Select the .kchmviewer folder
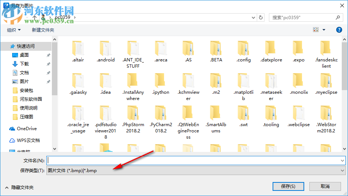The width and height of the screenshot is (348, 196). click(x=188, y=87)
